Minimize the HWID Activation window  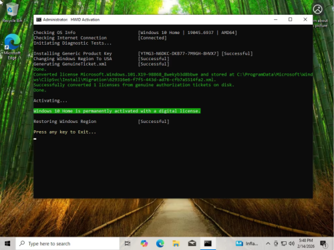276,19
